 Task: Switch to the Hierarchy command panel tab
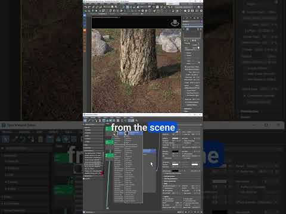coord(191,18)
